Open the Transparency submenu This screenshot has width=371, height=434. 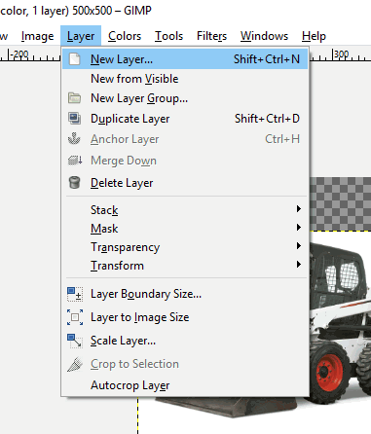coord(185,247)
